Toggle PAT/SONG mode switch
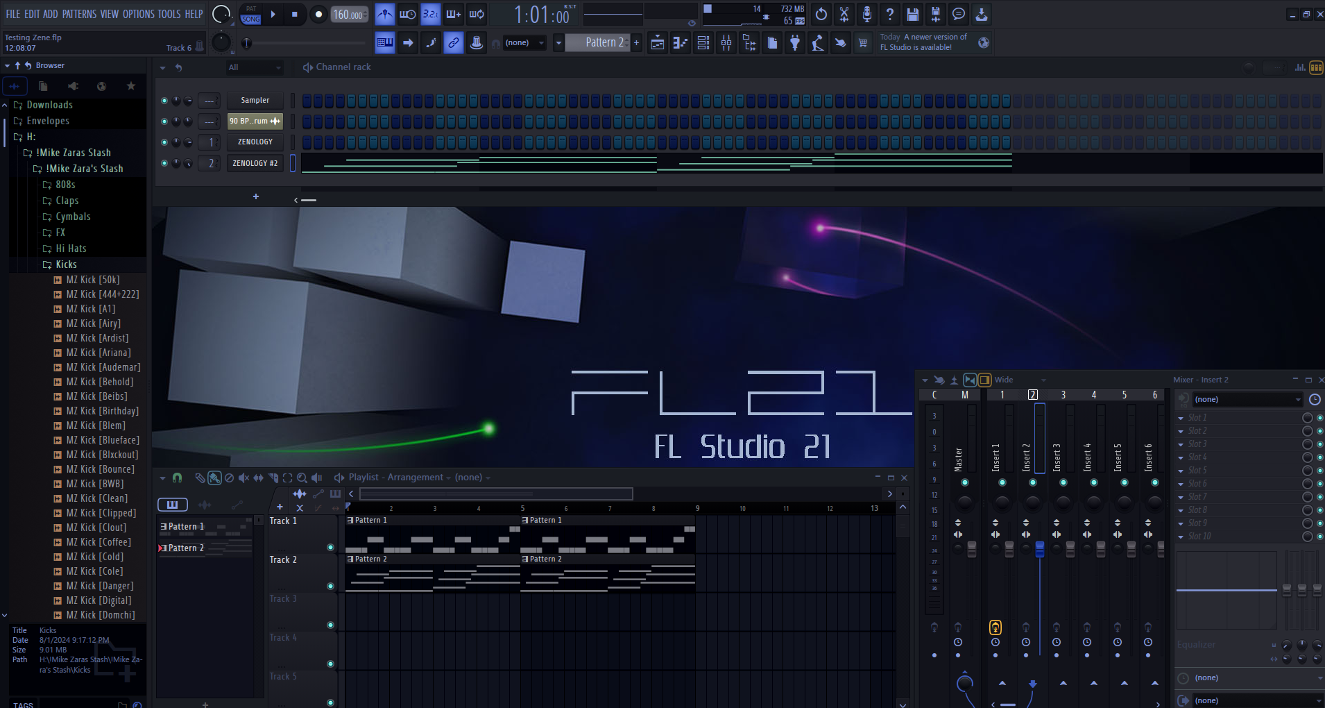Image resolution: width=1325 pixels, height=708 pixels. 251,15
